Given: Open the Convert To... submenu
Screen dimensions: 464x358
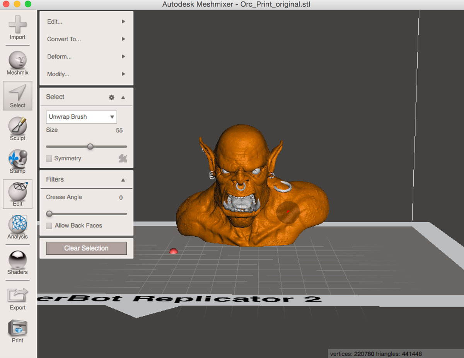Looking at the screenshot, I should (86, 39).
